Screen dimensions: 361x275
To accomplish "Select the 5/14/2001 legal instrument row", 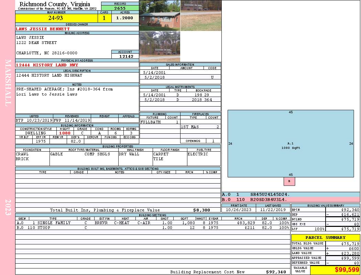I will (x=180, y=95).
